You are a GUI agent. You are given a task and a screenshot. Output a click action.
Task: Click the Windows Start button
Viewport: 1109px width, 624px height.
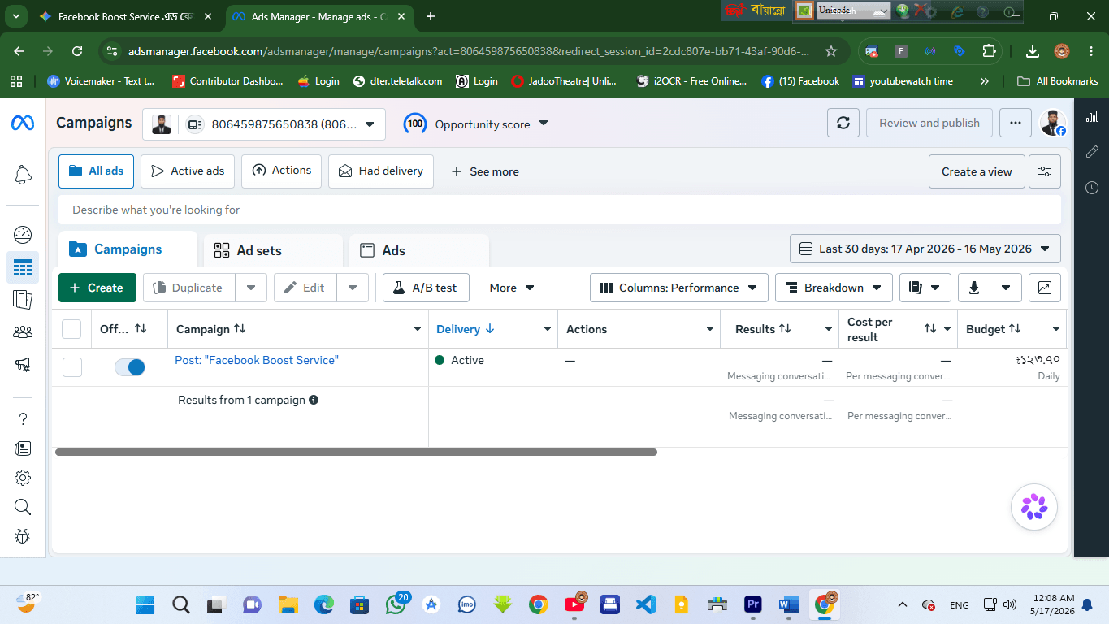145,604
